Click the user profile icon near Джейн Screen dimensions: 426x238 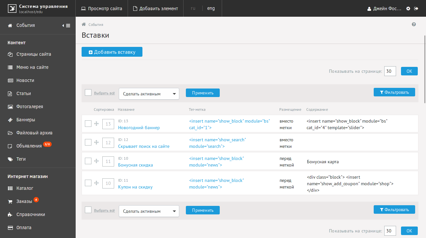pyautogui.click(x=369, y=9)
